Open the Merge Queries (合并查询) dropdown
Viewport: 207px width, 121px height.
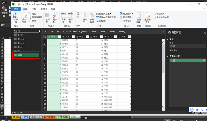click(x=126, y=14)
